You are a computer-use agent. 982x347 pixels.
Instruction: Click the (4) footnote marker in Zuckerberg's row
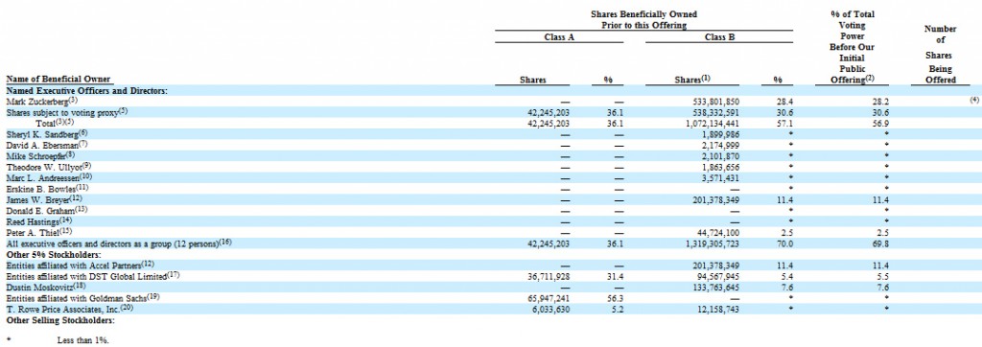(973, 101)
